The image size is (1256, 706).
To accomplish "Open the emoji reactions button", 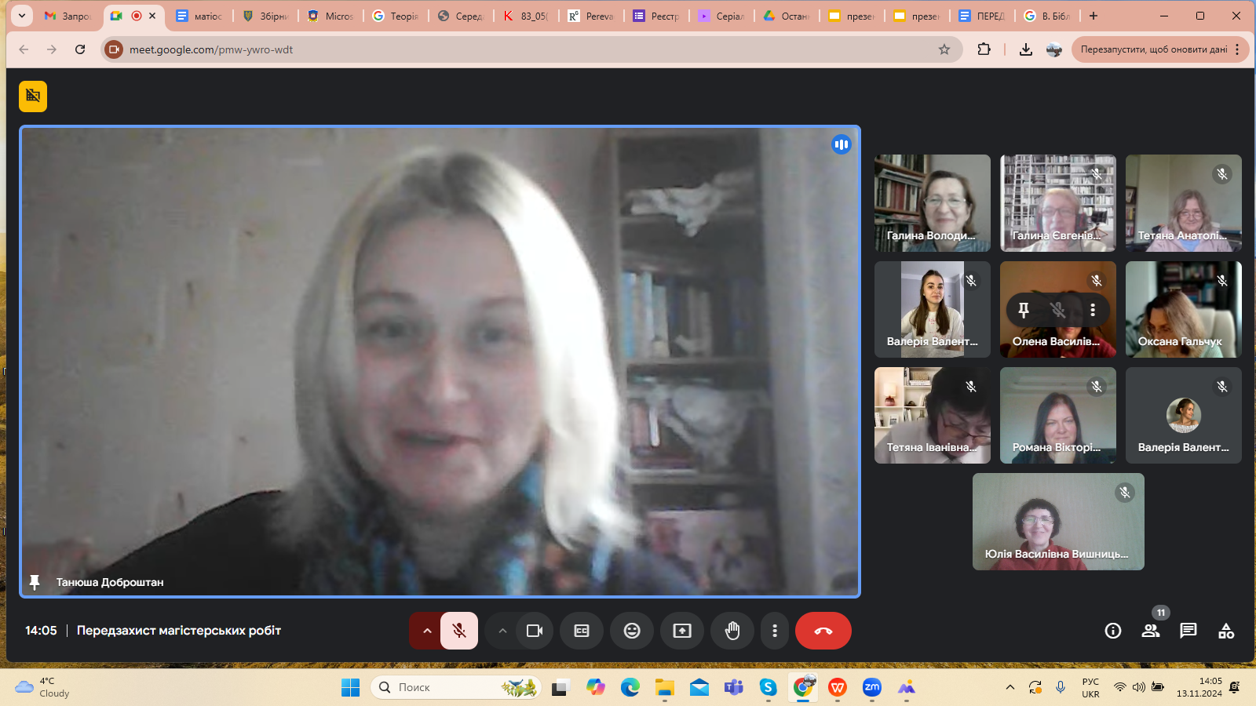I will pyautogui.click(x=631, y=631).
